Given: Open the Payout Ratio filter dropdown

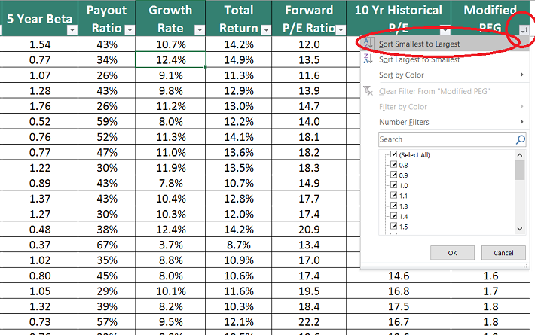Looking at the screenshot, I should 129,30.
